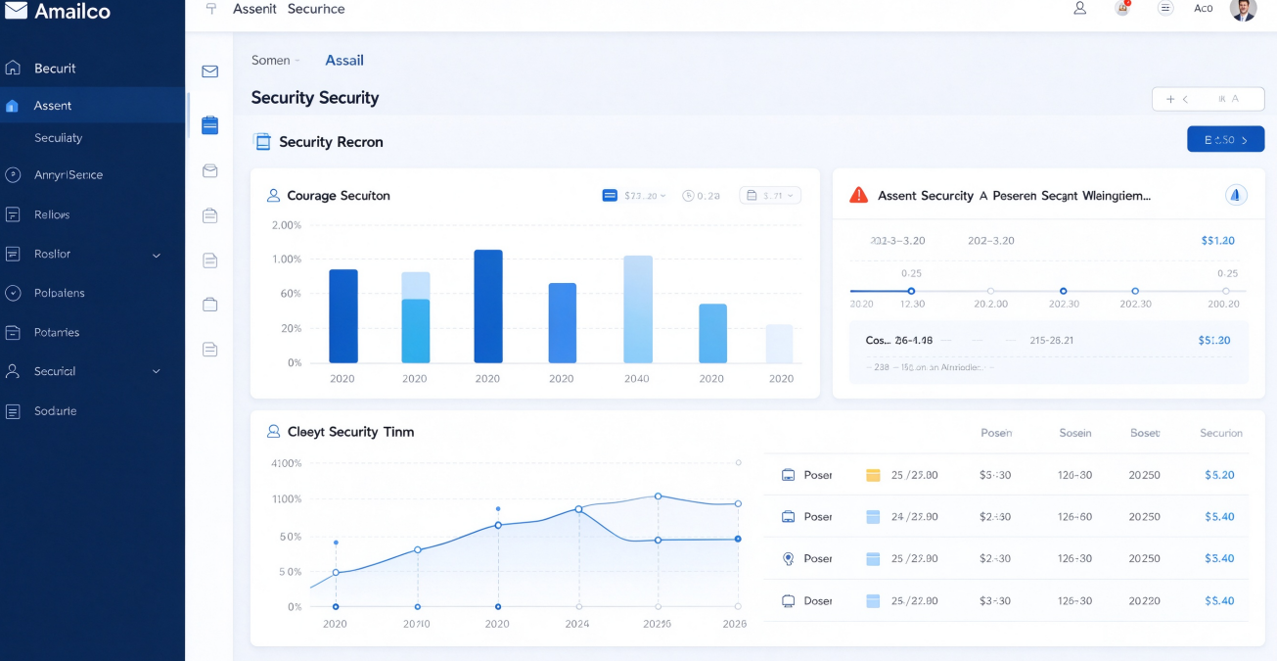
Task: Click the Securial person icon
Action: coord(13,371)
